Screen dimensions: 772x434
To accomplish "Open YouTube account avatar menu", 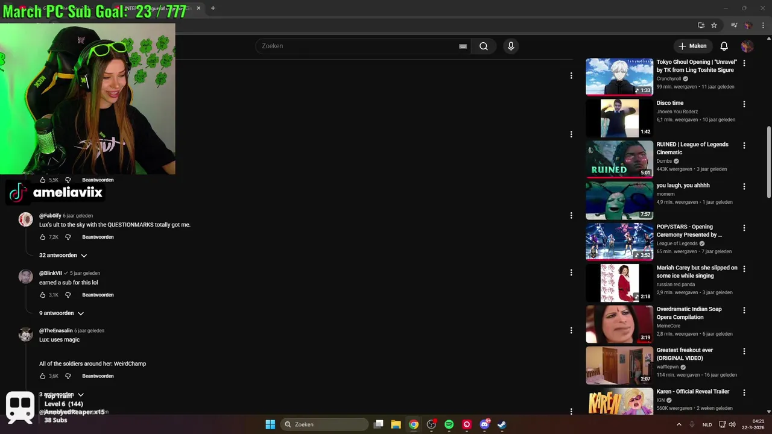I will (x=747, y=46).
